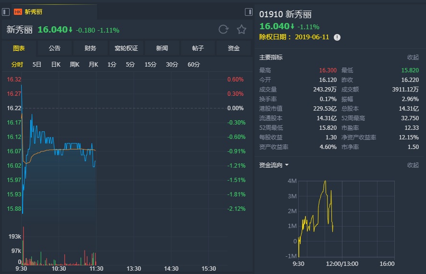This screenshot has width=426, height=274.
Task: Select the 5分 interval
Action: click(x=131, y=65)
